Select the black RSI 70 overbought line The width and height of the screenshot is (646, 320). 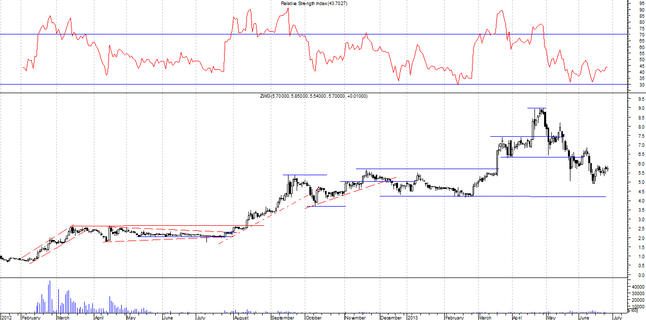click(304, 34)
